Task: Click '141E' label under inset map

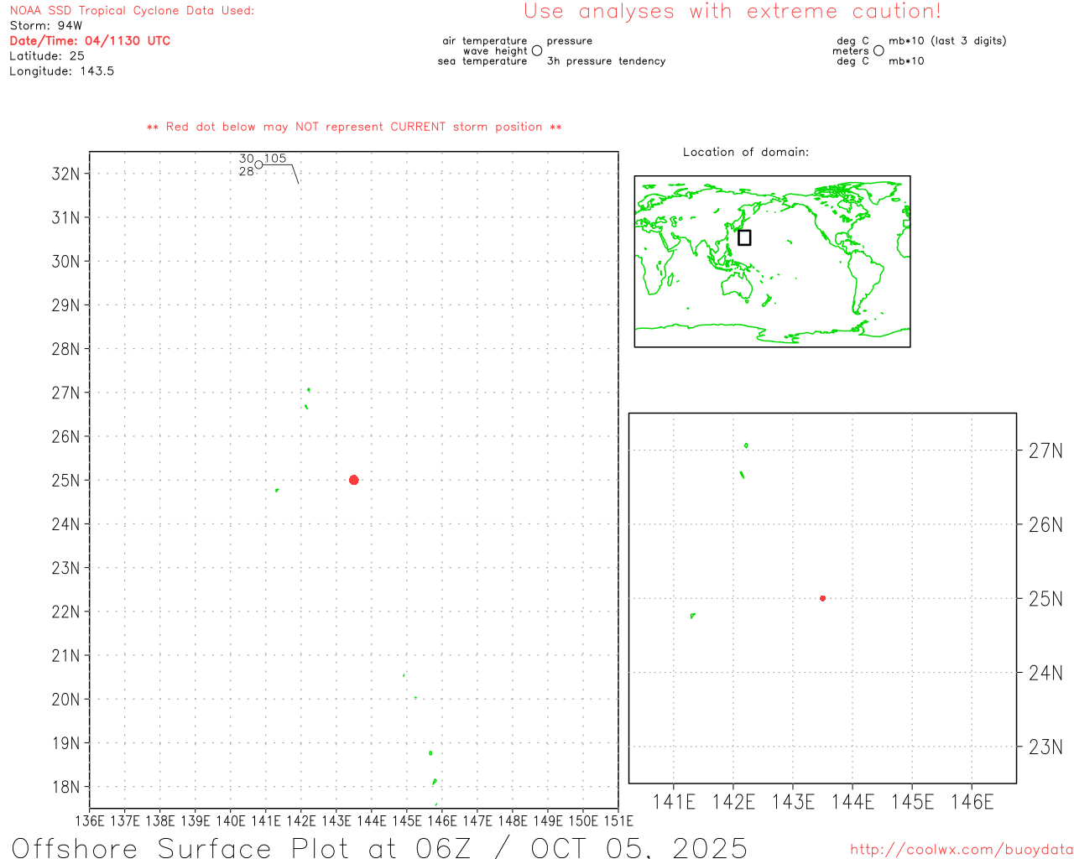Action: point(674,803)
